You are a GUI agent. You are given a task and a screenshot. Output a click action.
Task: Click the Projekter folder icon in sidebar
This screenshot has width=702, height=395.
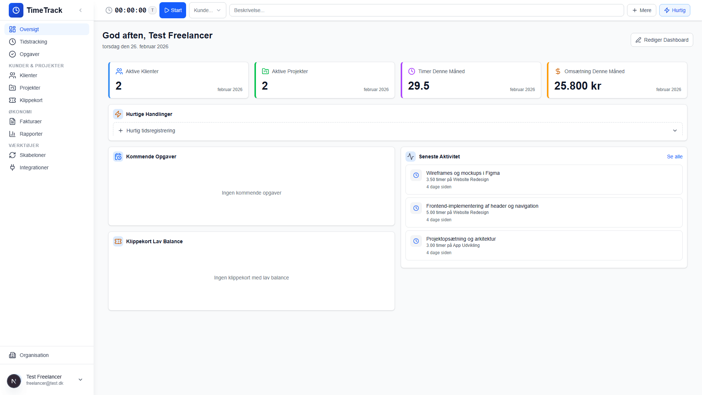tap(12, 88)
